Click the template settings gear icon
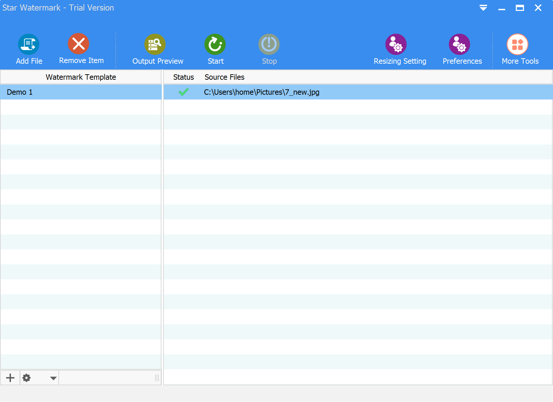553x402 pixels. click(x=27, y=378)
